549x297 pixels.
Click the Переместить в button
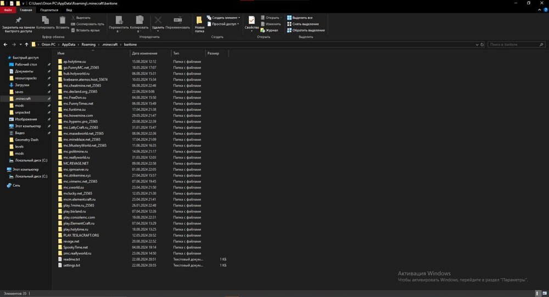tap(119, 24)
